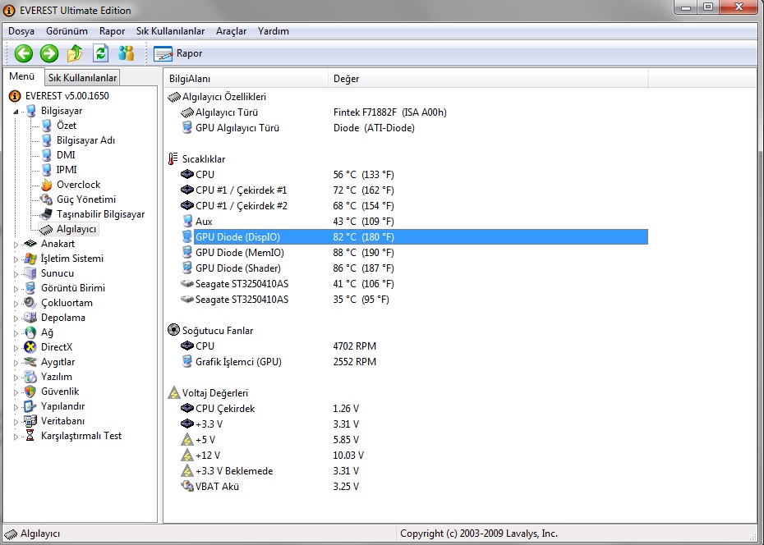The width and height of the screenshot is (764, 545).
Task: Open the Görünüm menu
Action: click(67, 31)
